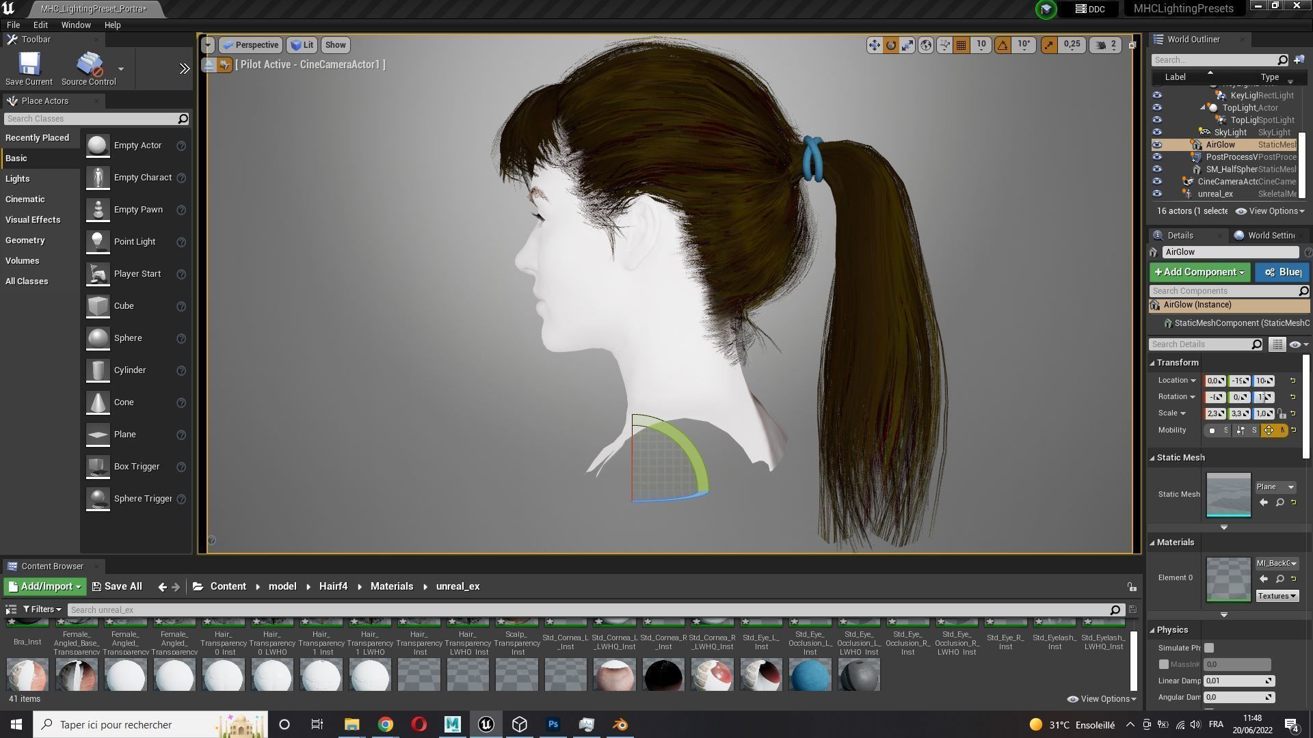Toggle the Scale lock ratio icon
Viewport: 1313px width, 738px height.
[x=1282, y=414]
